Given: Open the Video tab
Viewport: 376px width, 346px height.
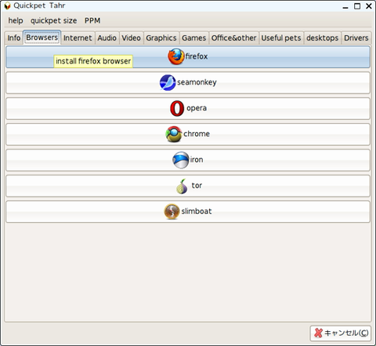Looking at the screenshot, I should coord(131,38).
